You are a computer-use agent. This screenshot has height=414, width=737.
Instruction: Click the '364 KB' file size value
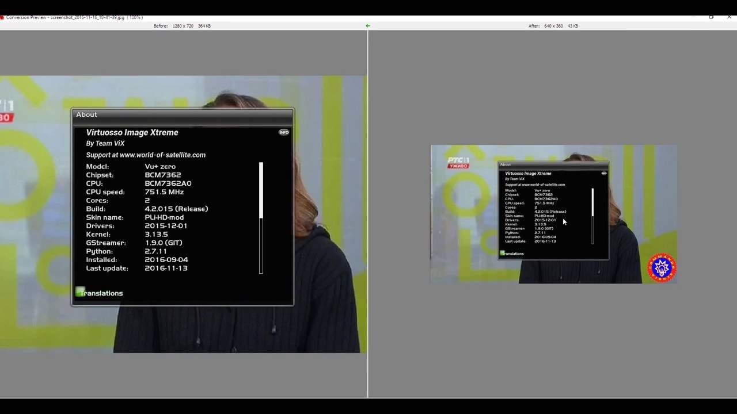204,26
